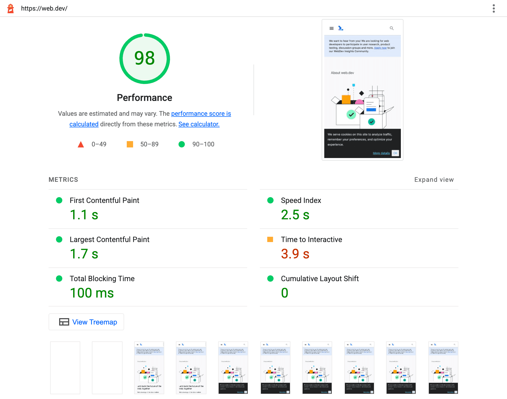Click the performance score is calculated link
The height and width of the screenshot is (399, 507).
click(150, 119)
